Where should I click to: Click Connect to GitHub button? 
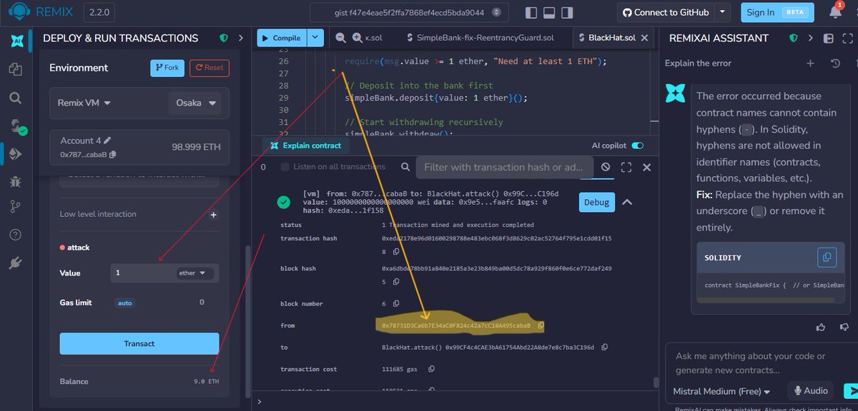click(666, 12)
